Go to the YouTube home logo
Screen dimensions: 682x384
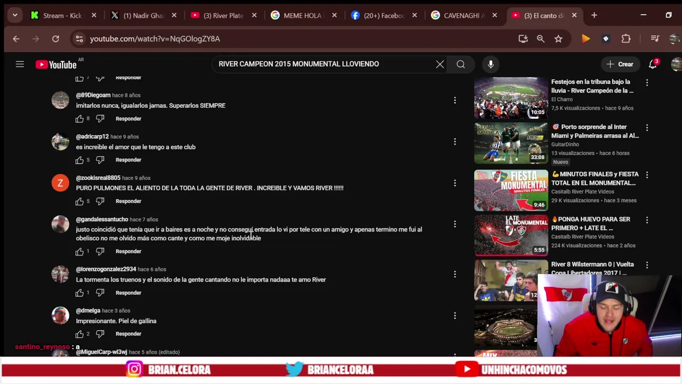click(56, 65)
